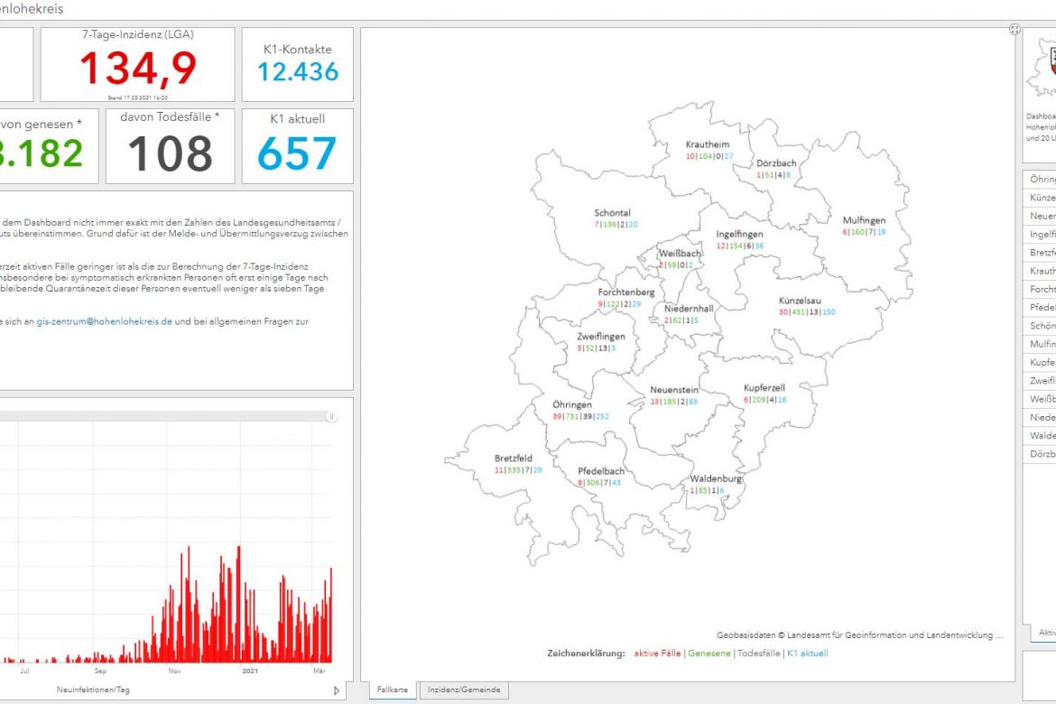The width and height of the screenshot is (1056, 704).
Task: Select the Bretzfeld row in the list
Action: (x=1042, y=253)
